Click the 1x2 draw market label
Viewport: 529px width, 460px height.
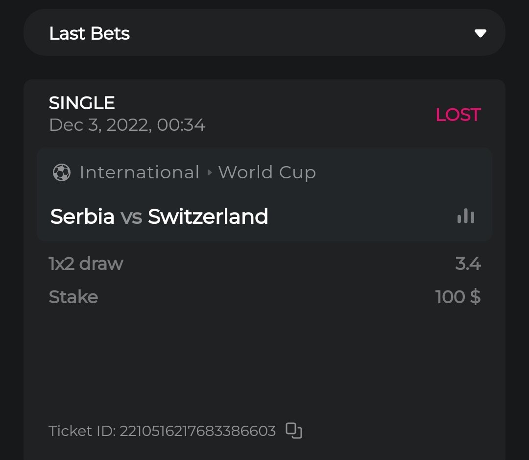click(86, 264)
